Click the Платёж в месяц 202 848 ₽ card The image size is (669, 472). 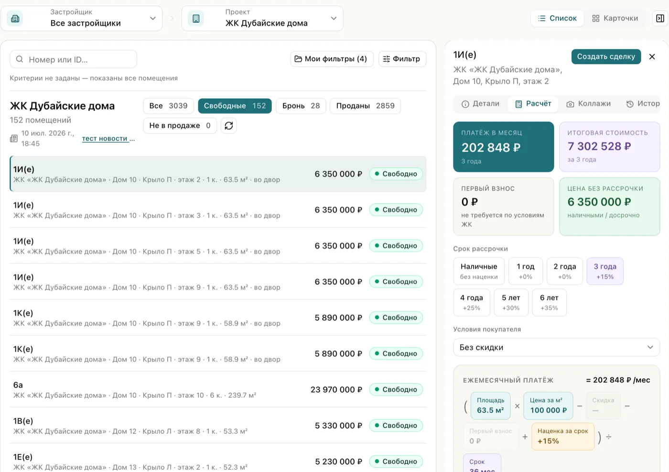click(x=504, y=147)
